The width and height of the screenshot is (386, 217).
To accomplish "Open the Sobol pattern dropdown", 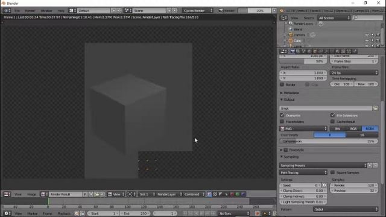I will click(346, 209).
